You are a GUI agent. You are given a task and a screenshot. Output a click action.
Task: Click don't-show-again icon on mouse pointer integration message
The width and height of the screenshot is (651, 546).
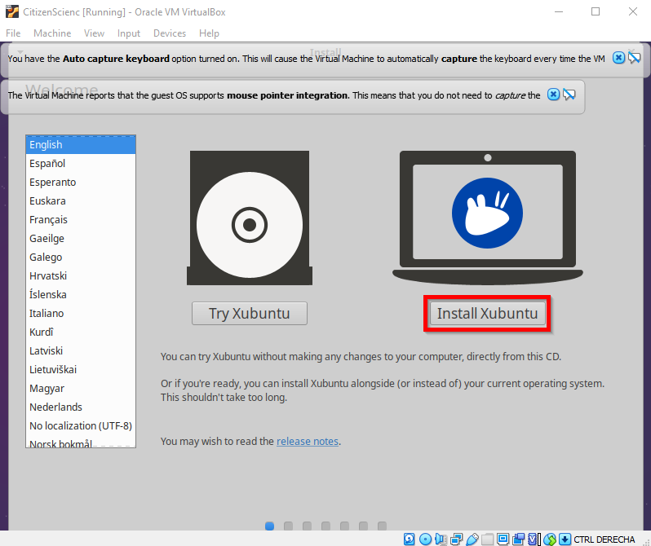click(x=569, y=95)
